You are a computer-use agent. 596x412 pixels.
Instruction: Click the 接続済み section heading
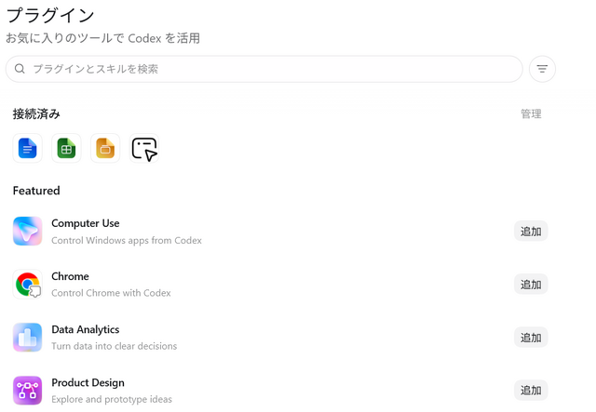tap(36, 113)
